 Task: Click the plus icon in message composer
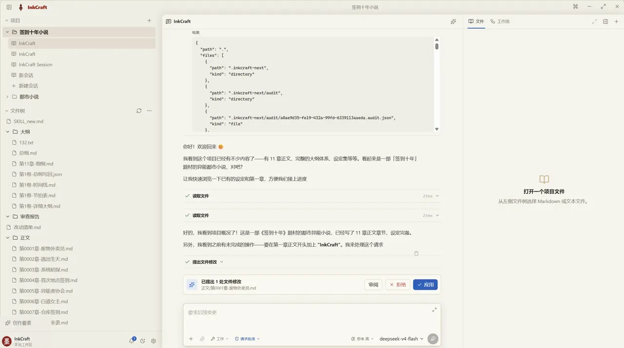pos(191,339)
